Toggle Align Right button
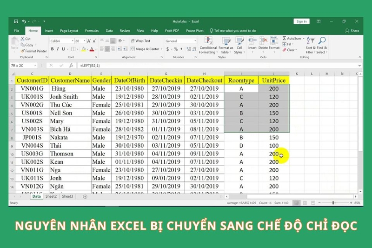 tap(113, 49)
